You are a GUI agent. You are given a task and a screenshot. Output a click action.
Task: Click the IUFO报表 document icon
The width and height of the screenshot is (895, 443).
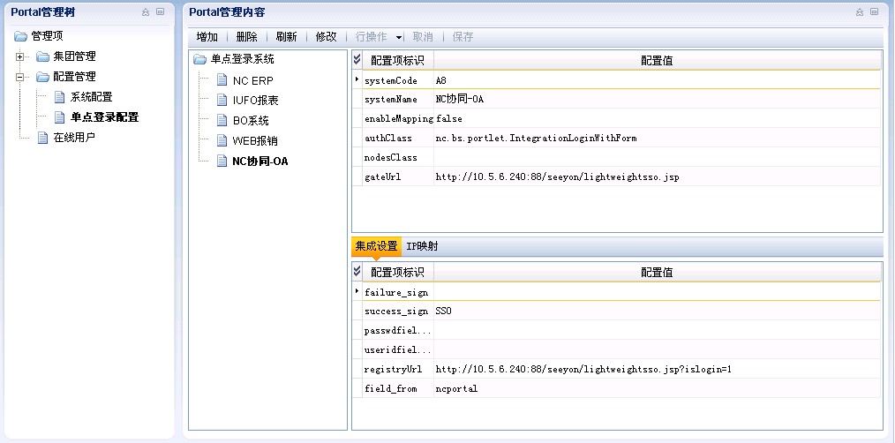[x=222, y=101]
